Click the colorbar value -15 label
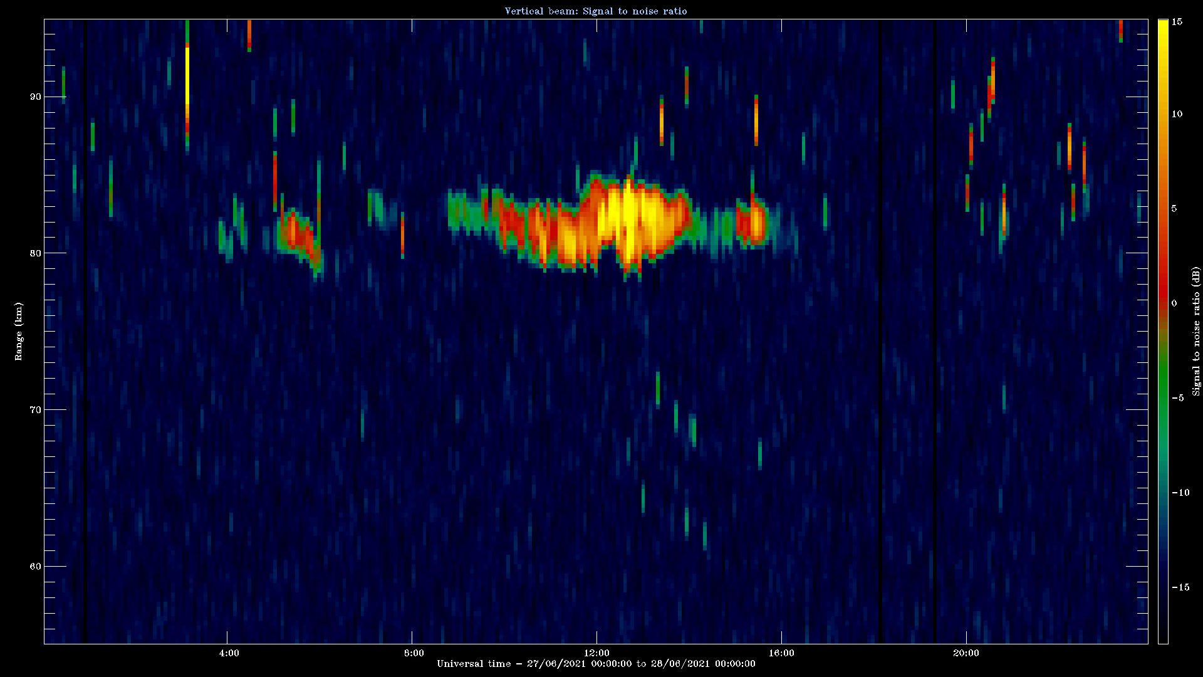This screenshot has height=677, width=1203. 1180,587
